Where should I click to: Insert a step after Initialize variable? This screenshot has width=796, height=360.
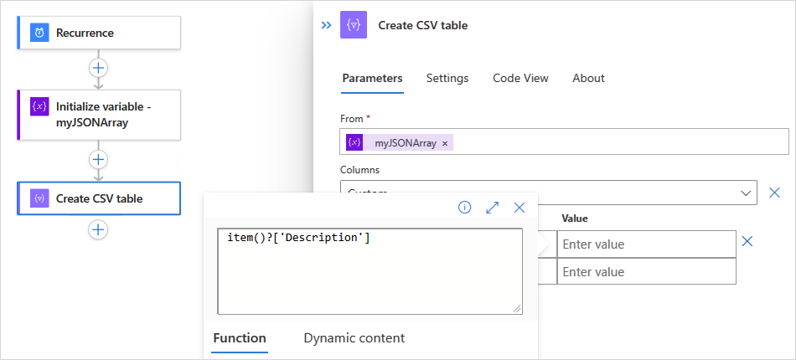click(x=99, y=159)
